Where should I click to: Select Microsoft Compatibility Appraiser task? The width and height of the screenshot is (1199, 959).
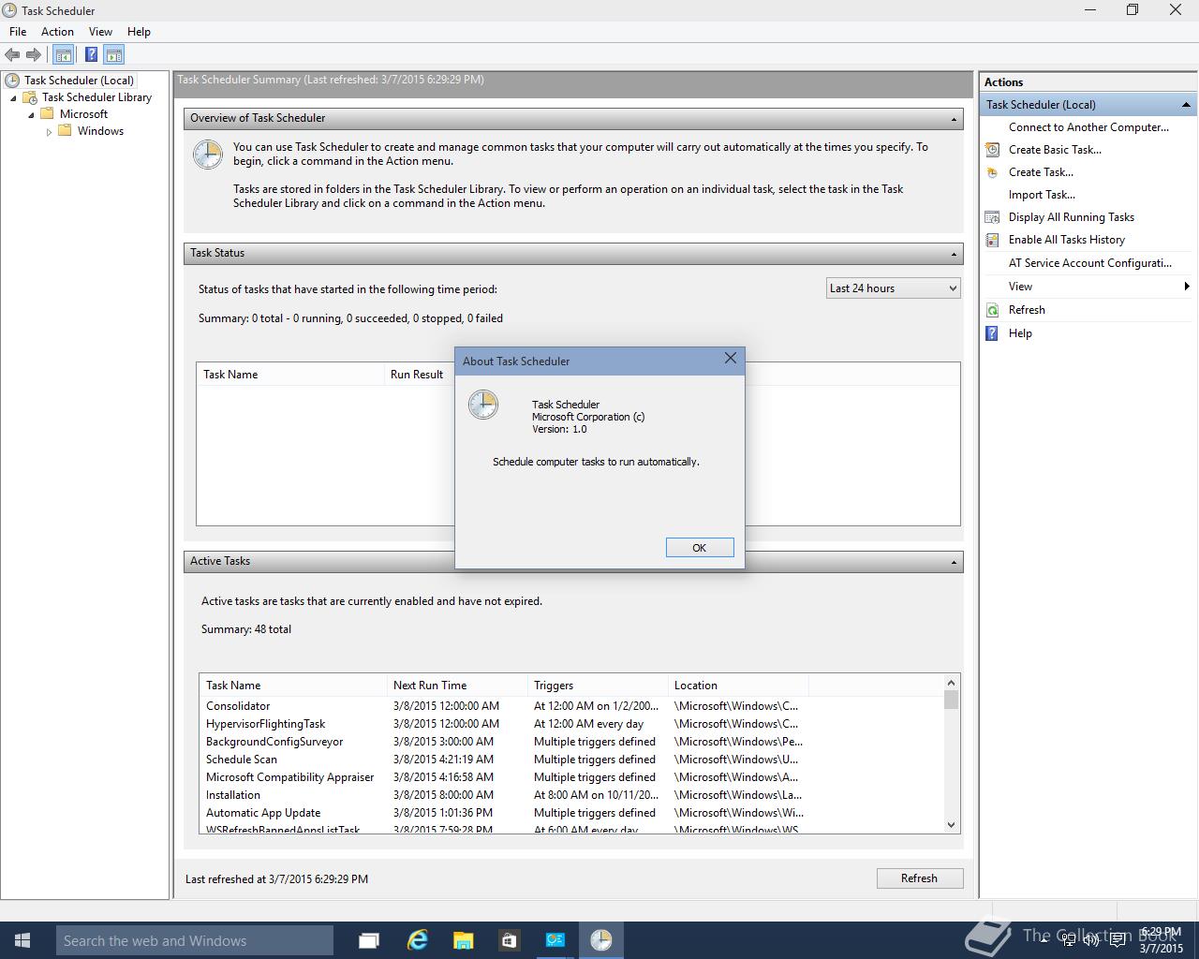point(571,777)
